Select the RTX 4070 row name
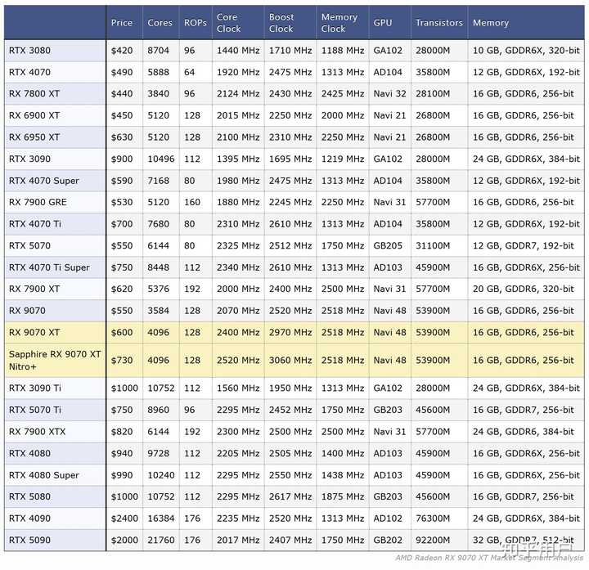 click(x=29, y=72)
